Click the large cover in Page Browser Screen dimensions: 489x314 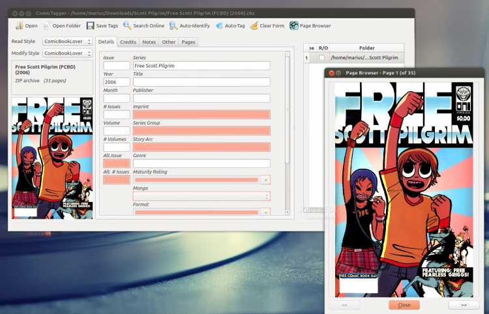pos(404,190)
